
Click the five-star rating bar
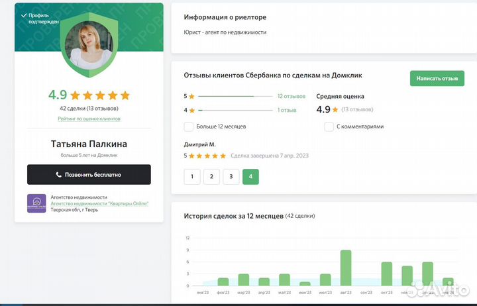point(235,96)
